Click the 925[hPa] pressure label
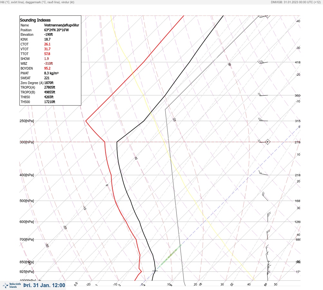Image resolution: width=323 pixels, height=290 pixels. pos(27,272)
